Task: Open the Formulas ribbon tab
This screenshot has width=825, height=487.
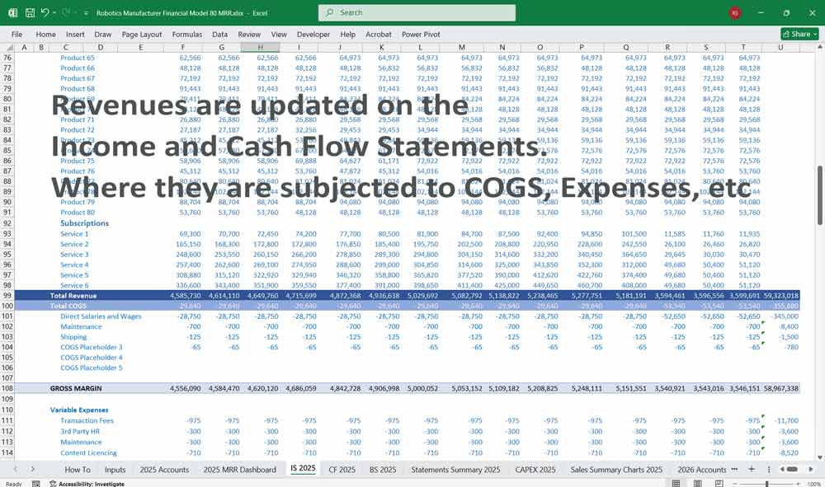Action: pos(187,35)
